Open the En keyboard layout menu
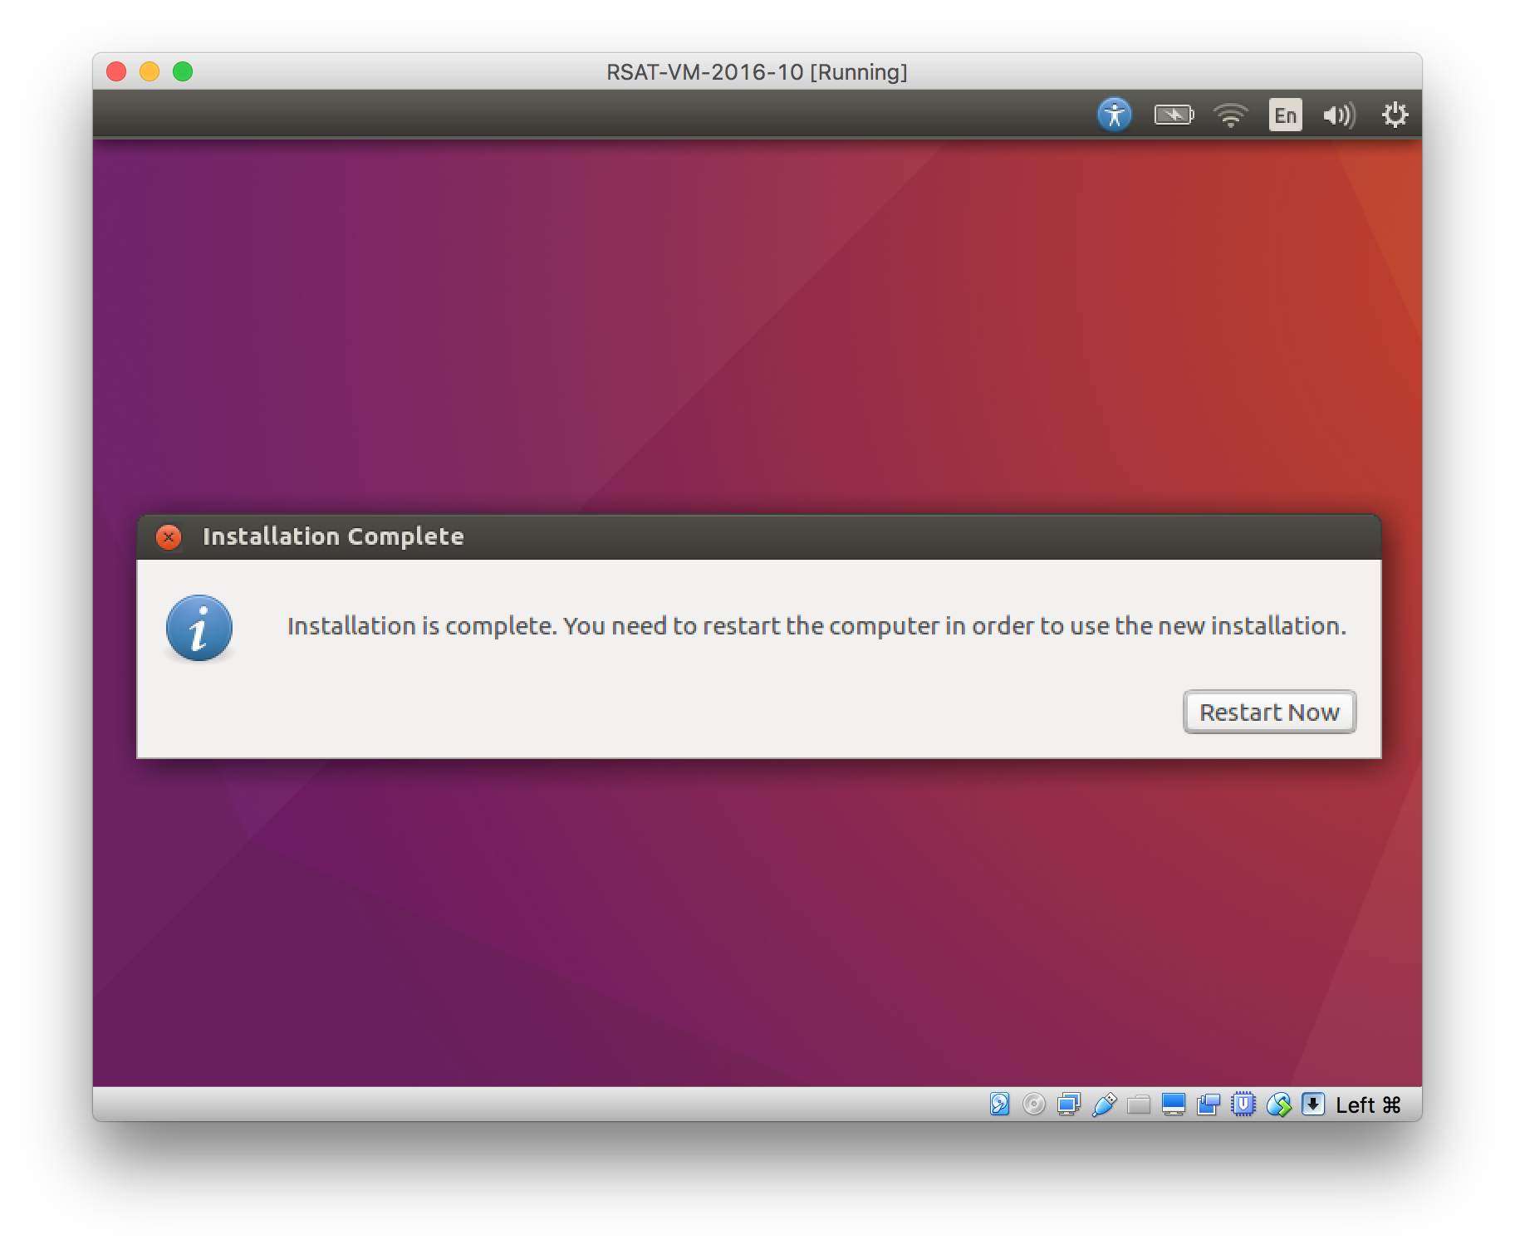The width and height of the screenshot is (1515, 1254). pos(1285,115)
